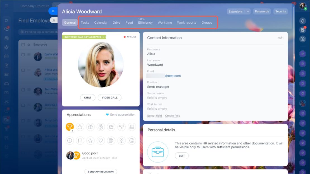Click the Video Call button
Viewport: 310px width, 174px height.
pyautogui.click(x=109, y=98)
